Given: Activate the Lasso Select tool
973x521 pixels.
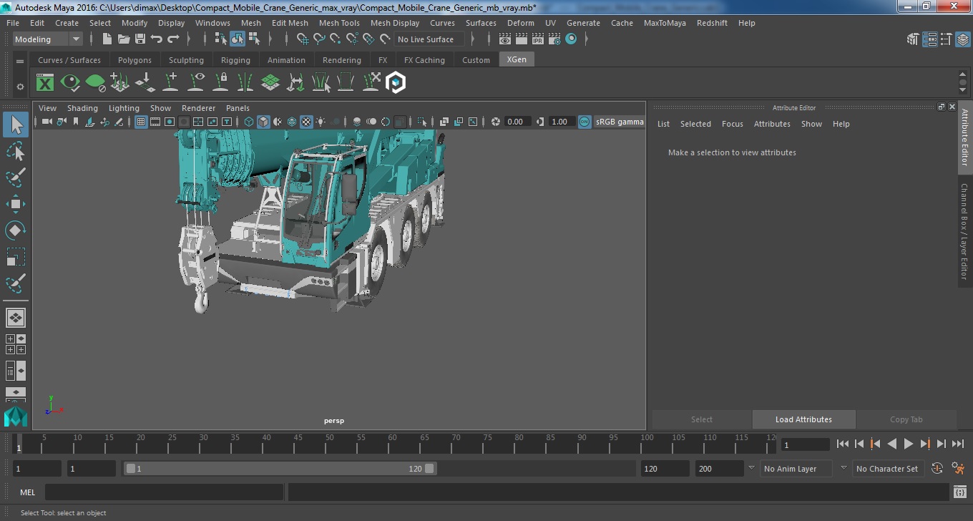Looking at the screenshot, I should point(16,151).
